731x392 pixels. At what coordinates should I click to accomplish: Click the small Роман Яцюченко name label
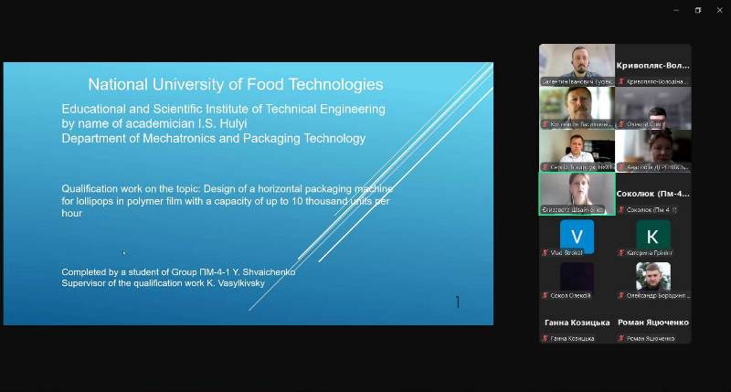[651, 338]
